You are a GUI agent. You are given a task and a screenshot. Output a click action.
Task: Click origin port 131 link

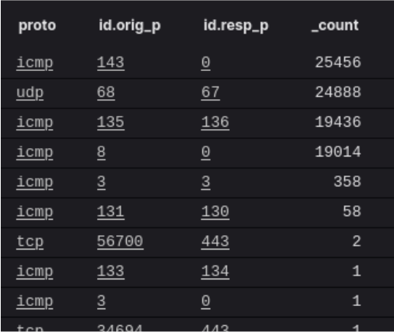point(111,211)
